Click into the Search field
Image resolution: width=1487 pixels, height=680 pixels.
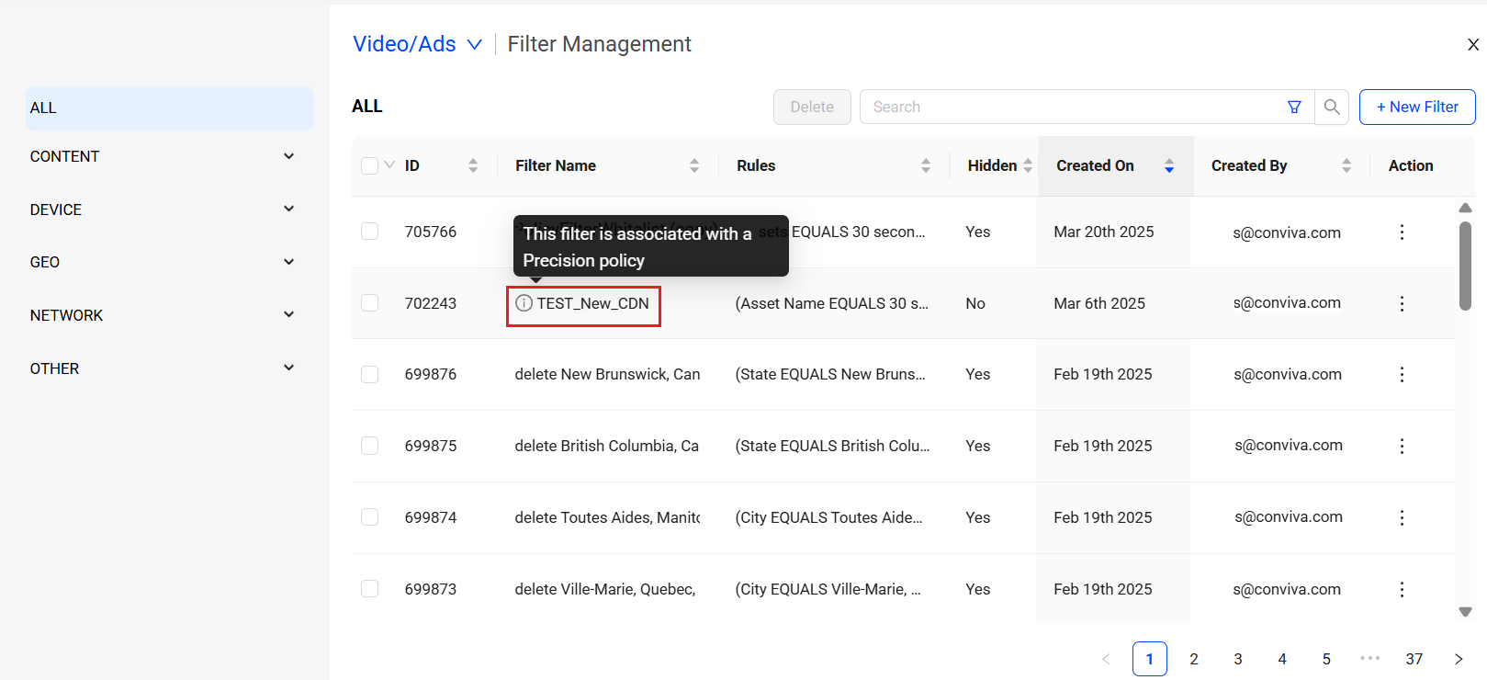(1075, 107)
